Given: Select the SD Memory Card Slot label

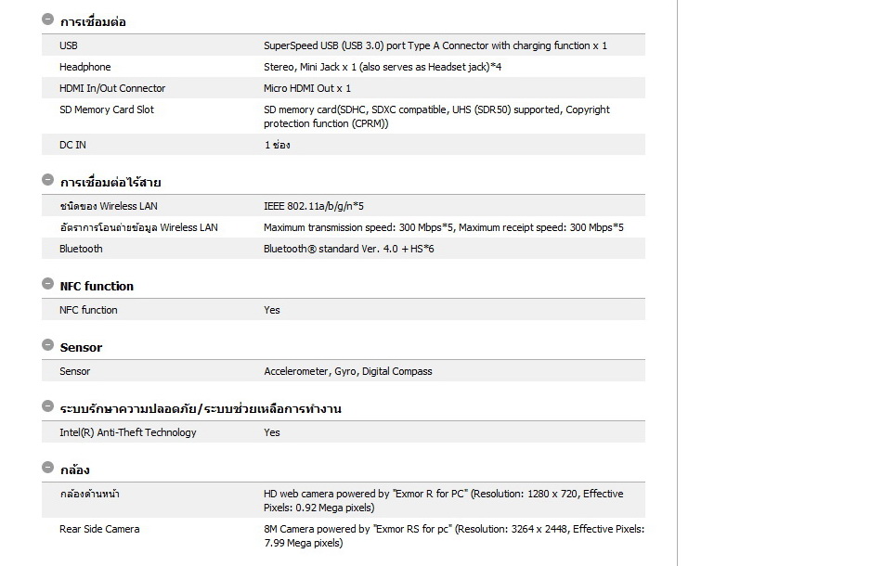Looking at the screenshot, I should click(107, 109).
